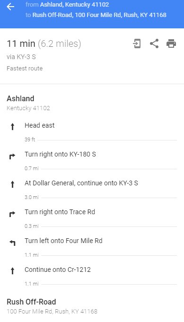Screen dimensions: 184x322
Task: Click the arrow icon beside Dollar General step
Action: pos(12,184)
